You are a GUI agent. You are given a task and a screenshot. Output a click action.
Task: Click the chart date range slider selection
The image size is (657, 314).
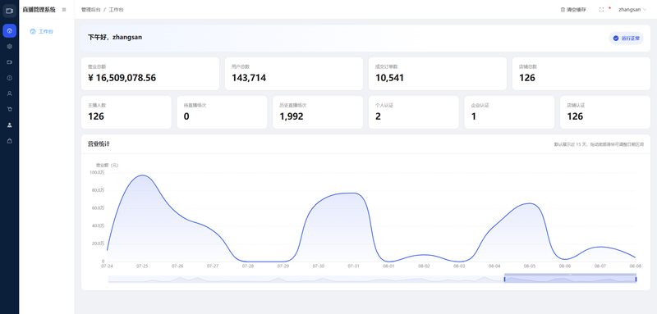[570, 279]
